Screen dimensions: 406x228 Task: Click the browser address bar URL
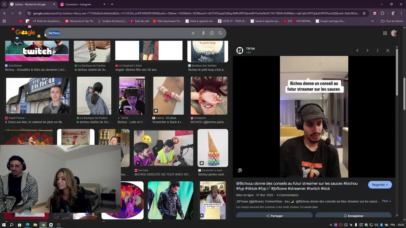(196, 13)
